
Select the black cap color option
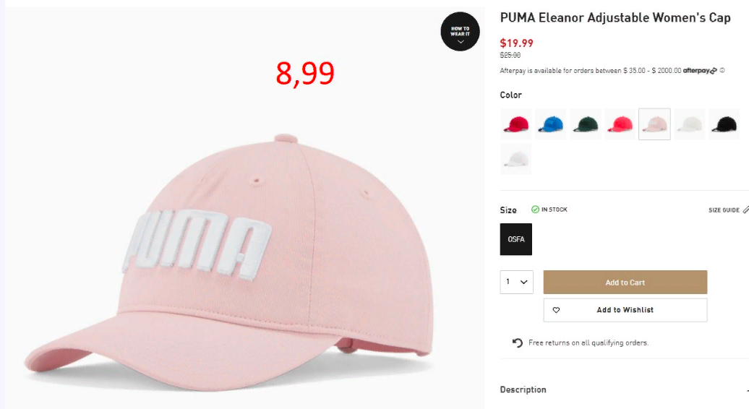pyautogui.click(x=724, y=124)
